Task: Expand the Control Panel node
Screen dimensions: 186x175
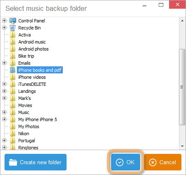Action: 4,21
